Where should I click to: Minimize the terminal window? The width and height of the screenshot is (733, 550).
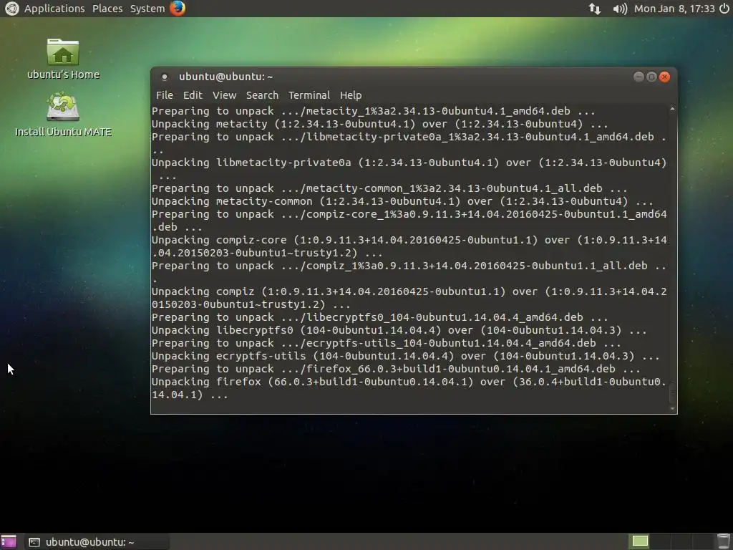coord(639,77)
